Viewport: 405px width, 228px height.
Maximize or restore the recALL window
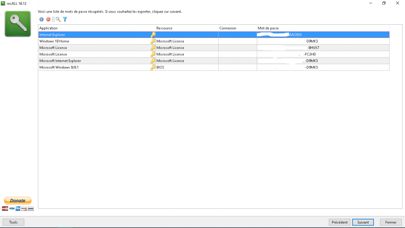click(384, 3)
